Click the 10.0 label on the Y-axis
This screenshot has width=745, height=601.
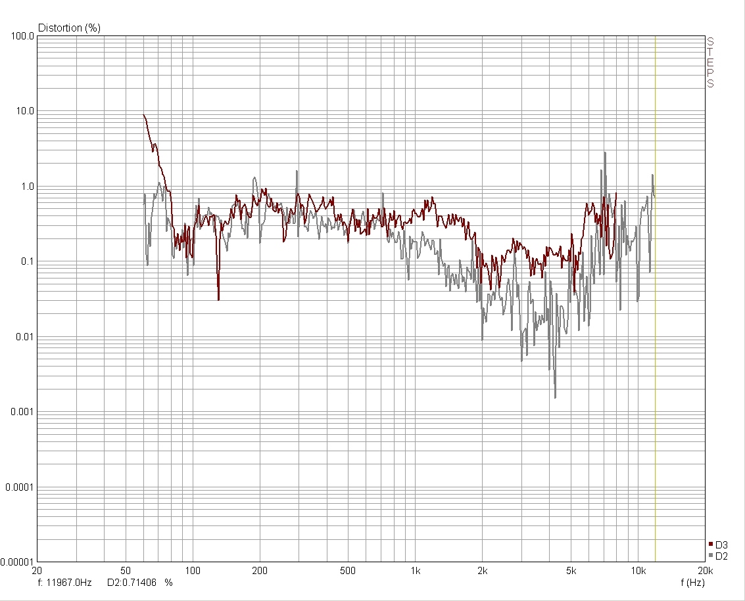(25, 111)
